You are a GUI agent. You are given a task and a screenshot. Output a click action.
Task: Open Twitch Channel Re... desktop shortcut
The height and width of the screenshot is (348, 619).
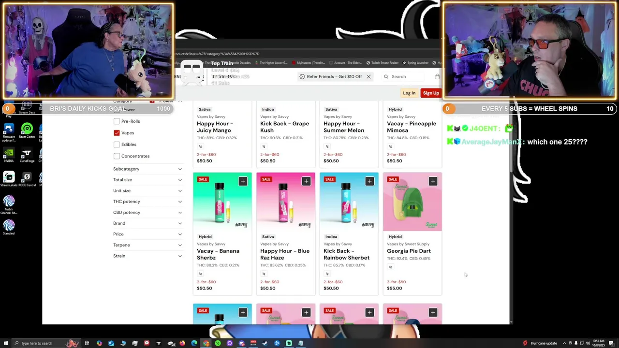8,205
